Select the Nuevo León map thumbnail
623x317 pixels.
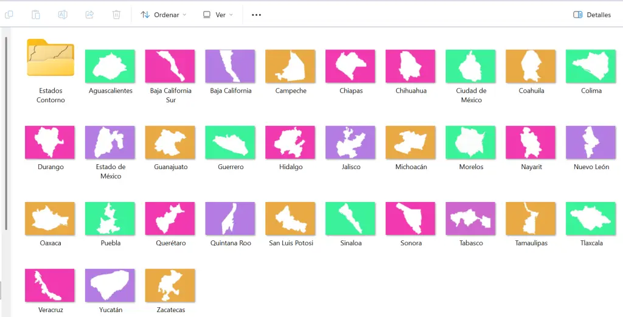point(591,142)
